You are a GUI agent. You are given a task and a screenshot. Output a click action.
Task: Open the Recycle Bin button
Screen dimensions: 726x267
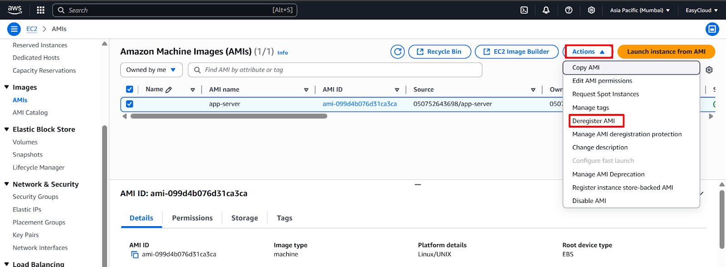tap(440, 52)
